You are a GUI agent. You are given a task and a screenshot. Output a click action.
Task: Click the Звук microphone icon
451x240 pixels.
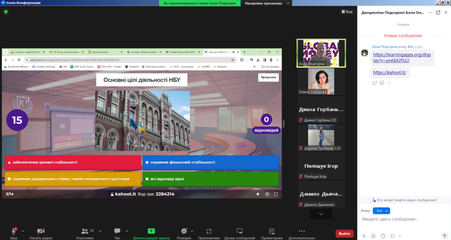(x=14, y=231)
